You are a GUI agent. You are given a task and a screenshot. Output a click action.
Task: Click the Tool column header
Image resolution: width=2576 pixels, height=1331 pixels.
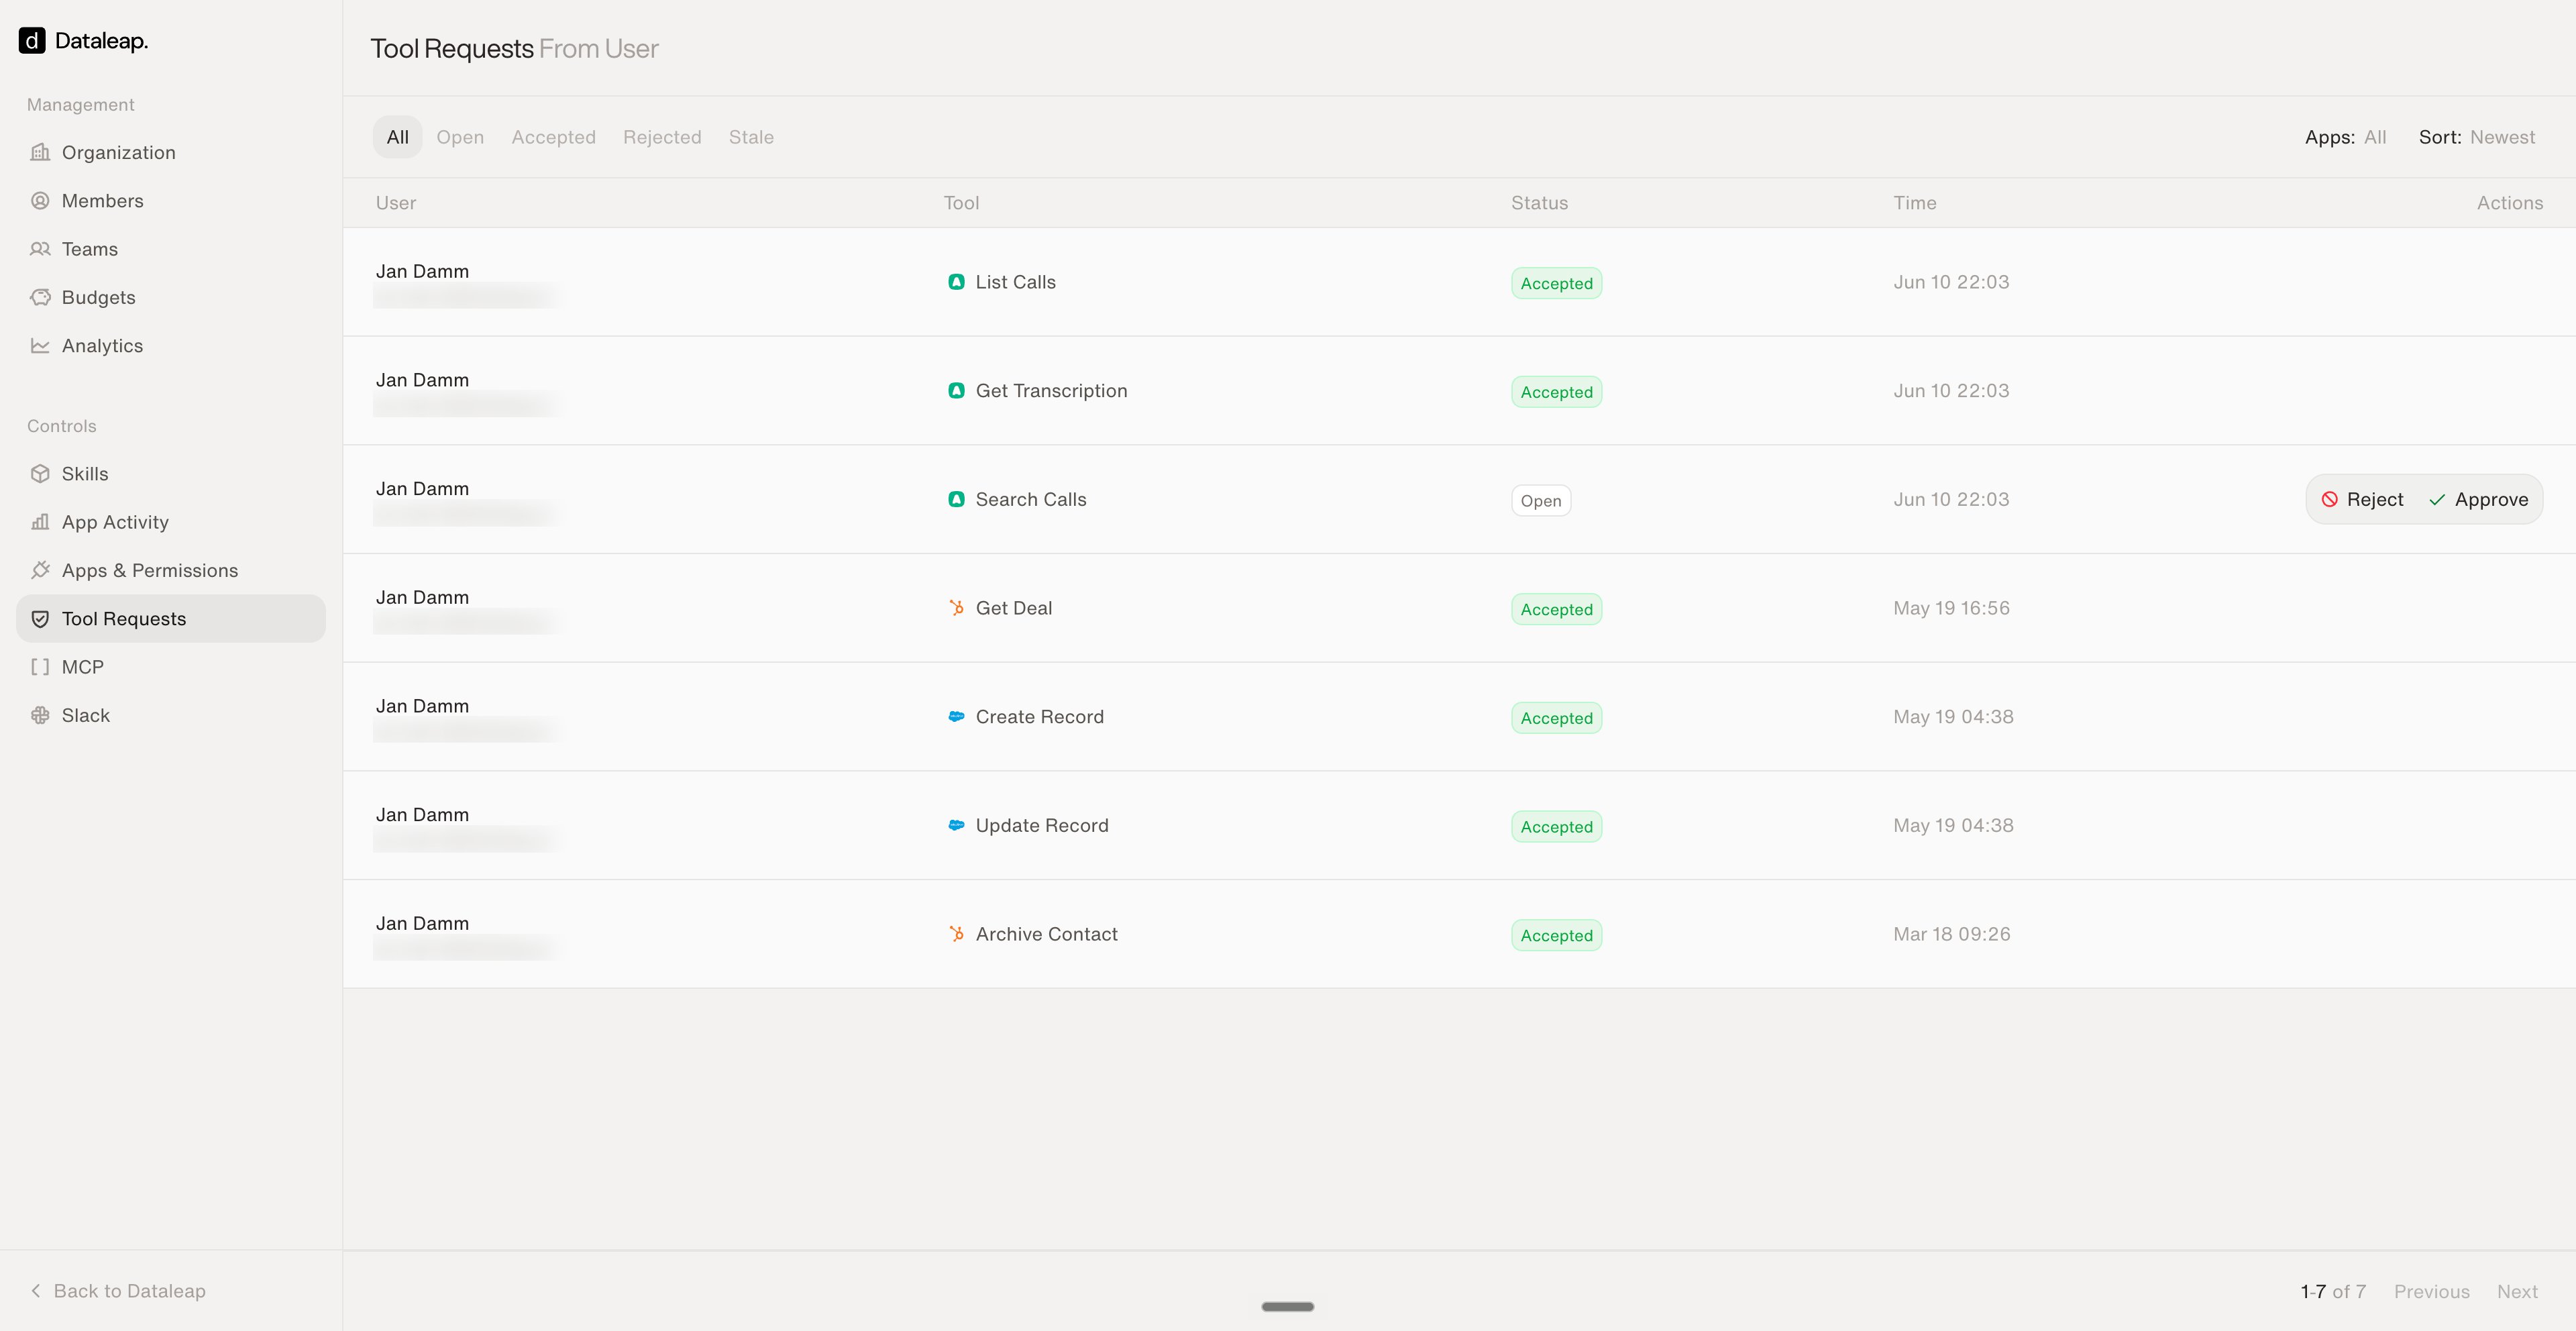pyautogui.click(x=961, y=203)
